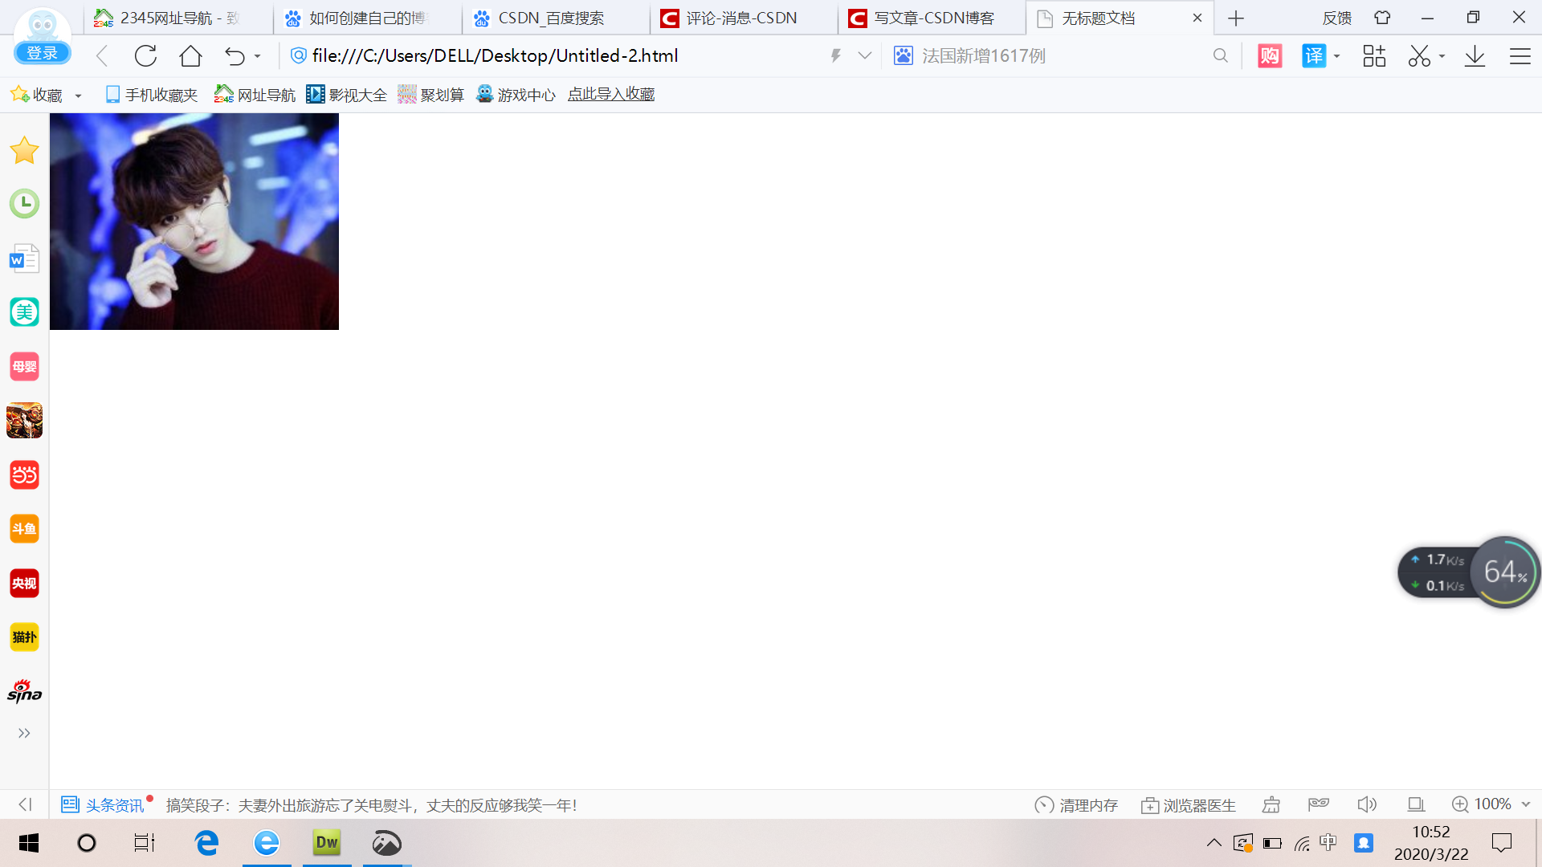
Task: Open the history clock sidebar icon
Action: tap(24, 204)
